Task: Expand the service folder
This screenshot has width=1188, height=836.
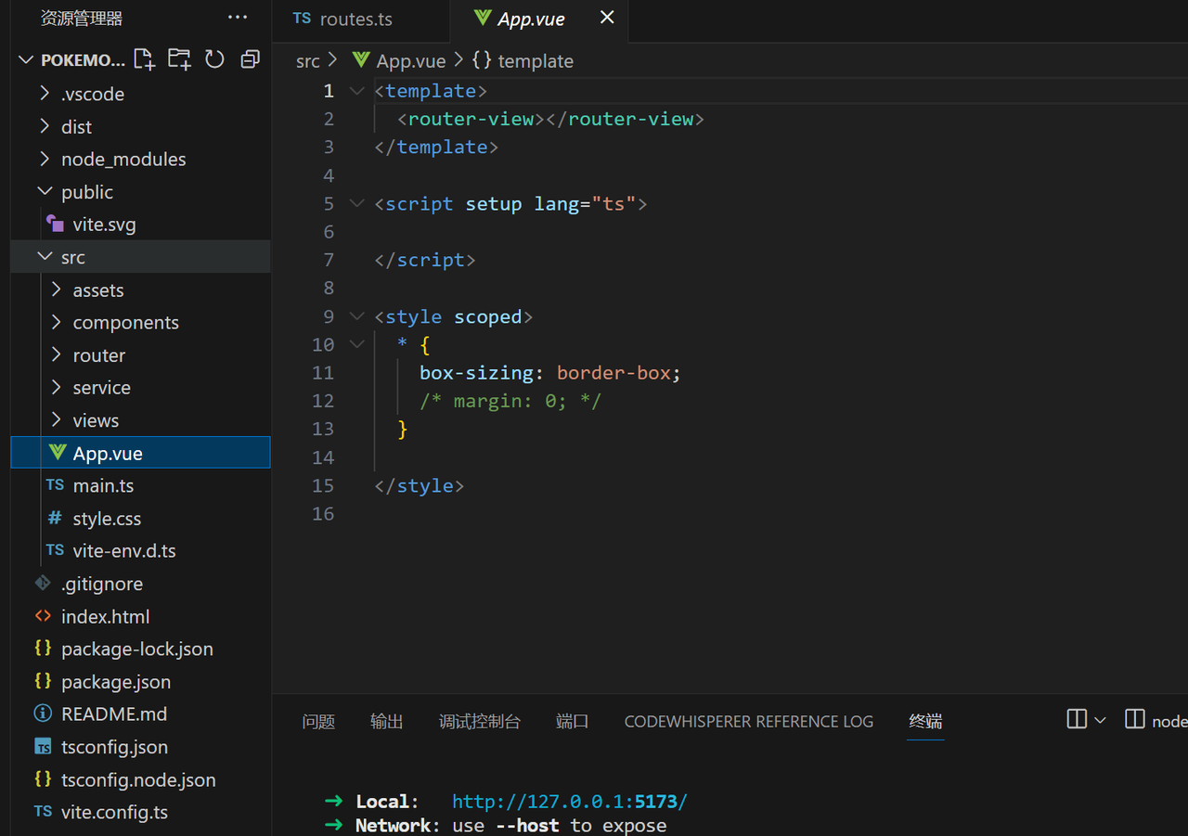Action: (x=57, y=387)
